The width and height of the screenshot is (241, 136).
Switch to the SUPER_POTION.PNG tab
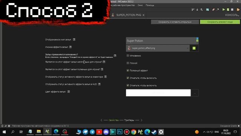pyautogui.click(x=128, y=15)
